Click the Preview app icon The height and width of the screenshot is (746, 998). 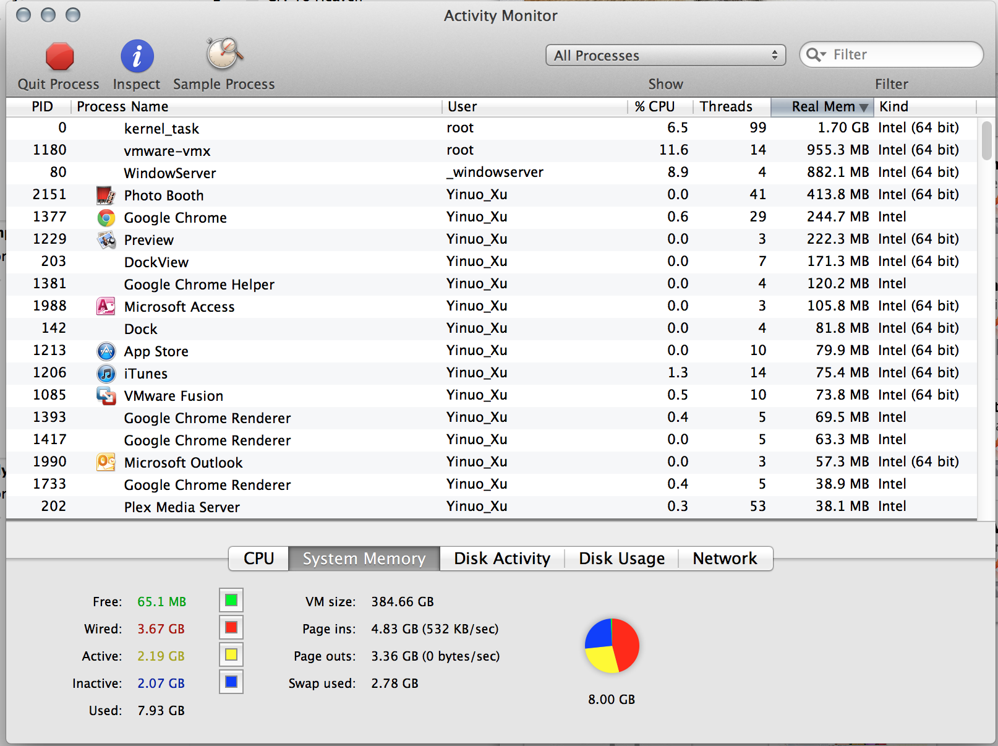(106, 240)
